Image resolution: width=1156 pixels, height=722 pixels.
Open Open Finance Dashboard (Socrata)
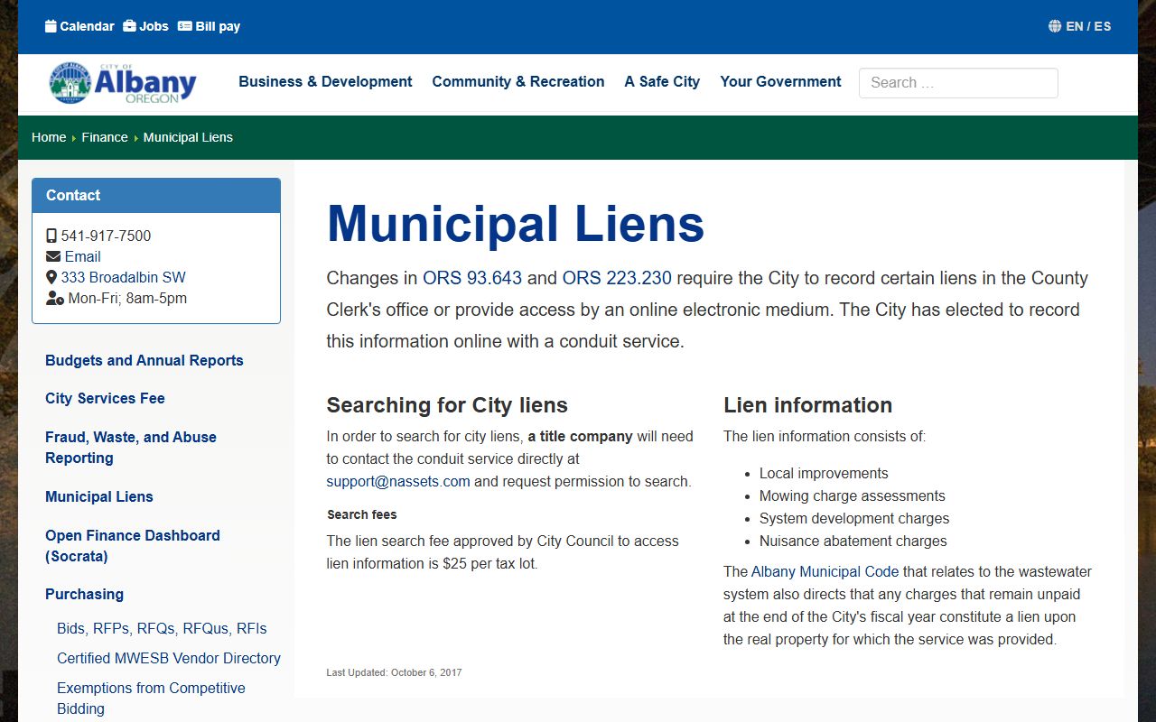click(133, 545)
